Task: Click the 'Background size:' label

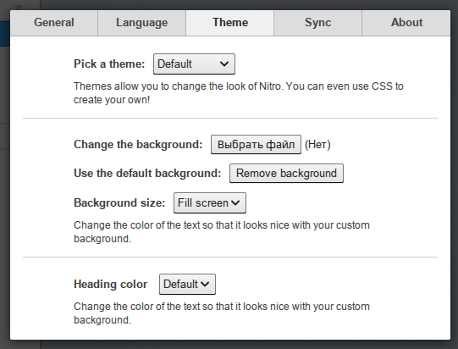Action: coord(119,202)
